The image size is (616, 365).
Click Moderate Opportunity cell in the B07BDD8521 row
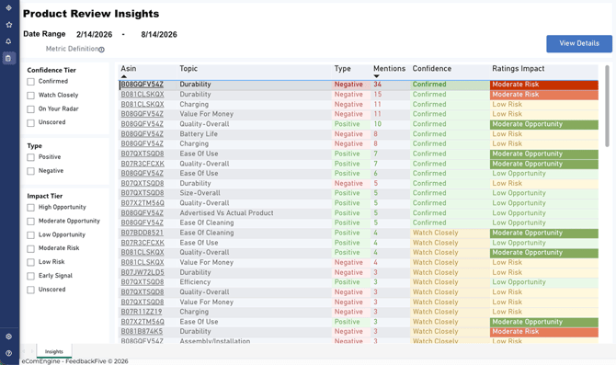pyautogui.click(x=544, y=233)
